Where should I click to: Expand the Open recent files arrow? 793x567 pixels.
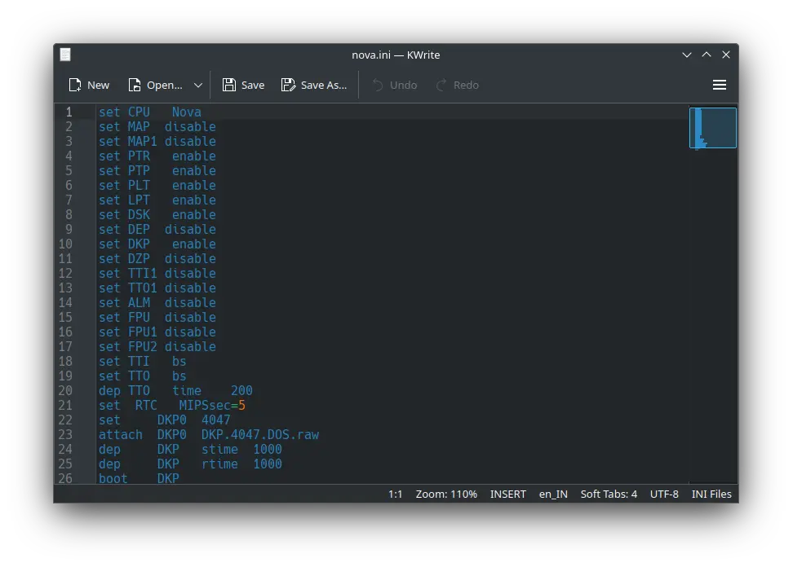[198, 85]
